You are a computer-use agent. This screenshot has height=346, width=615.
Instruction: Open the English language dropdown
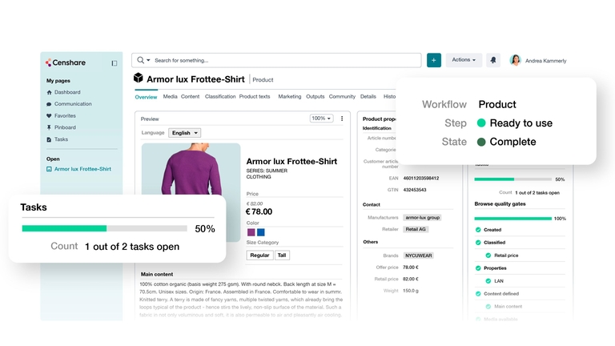click(185, 133)
